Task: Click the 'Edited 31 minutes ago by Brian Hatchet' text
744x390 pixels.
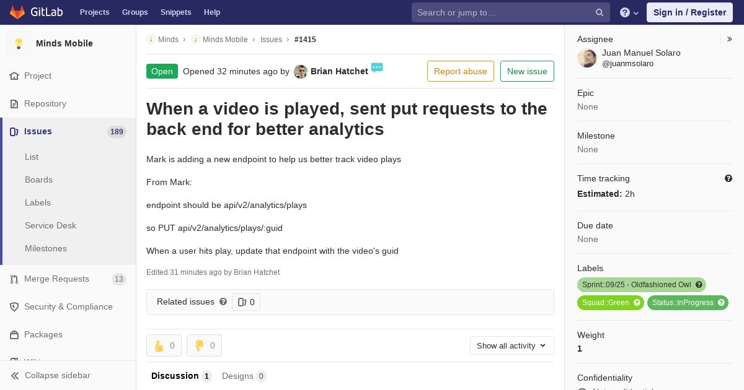Action: coord(213,272)
